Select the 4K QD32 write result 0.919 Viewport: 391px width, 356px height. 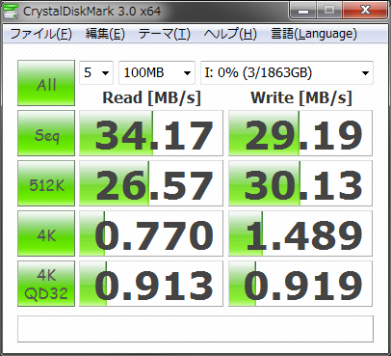(300, 284)
